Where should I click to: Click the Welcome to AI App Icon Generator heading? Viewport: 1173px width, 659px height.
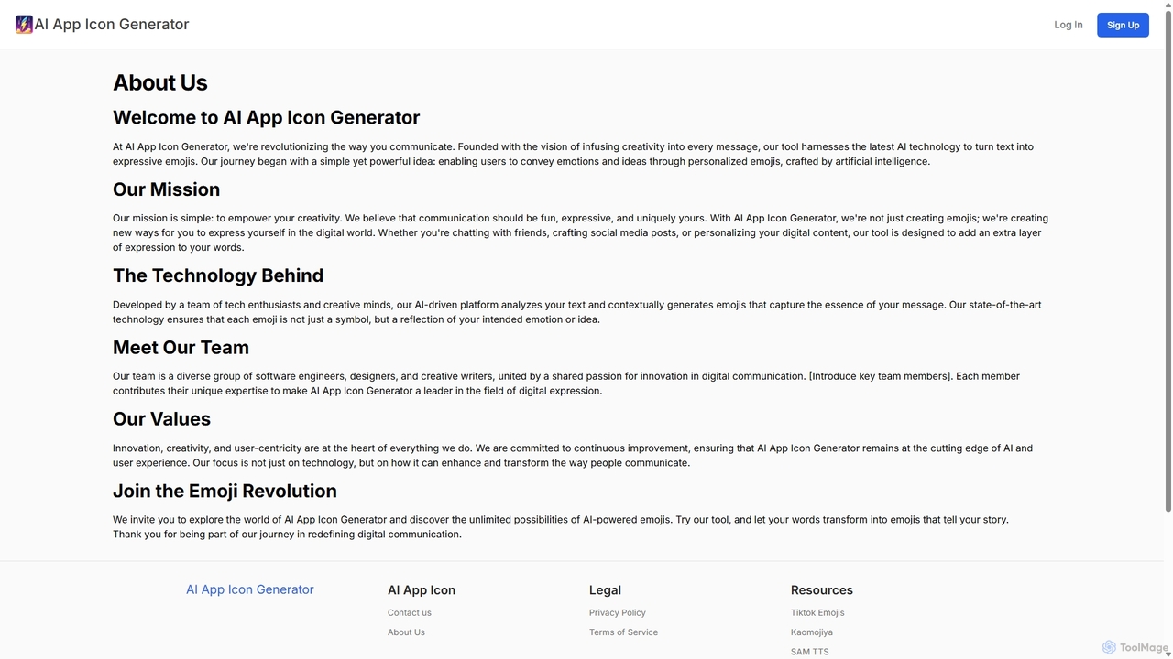[x=267, y=117]
